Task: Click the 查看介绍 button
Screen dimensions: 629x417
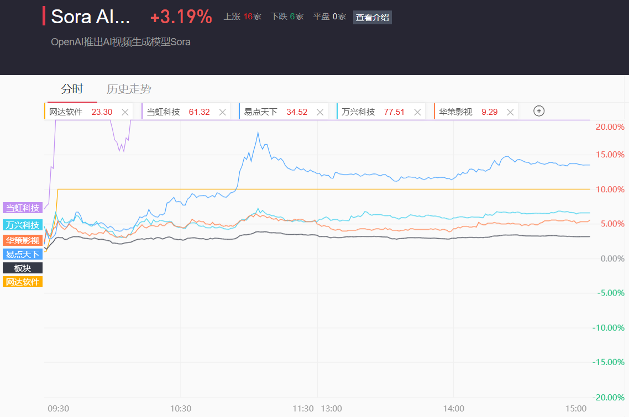Action: [372, 17]
